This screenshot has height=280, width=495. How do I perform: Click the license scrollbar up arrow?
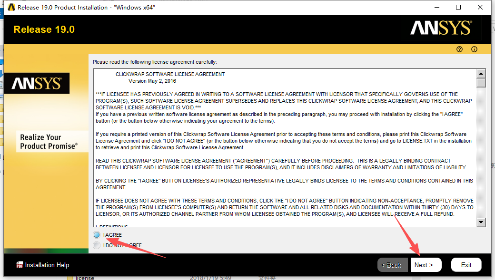tap(481, 74)
